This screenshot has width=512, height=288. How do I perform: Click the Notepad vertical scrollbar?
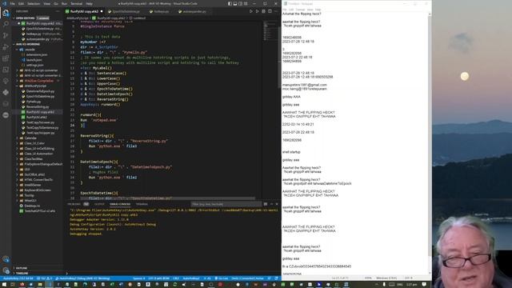click(430, 144)
